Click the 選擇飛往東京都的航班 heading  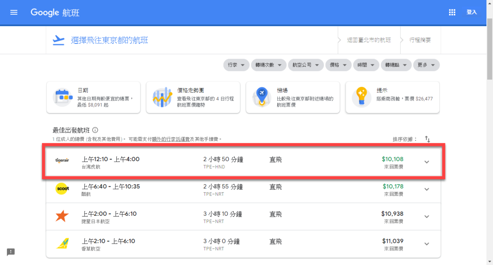tap(109, 40)
